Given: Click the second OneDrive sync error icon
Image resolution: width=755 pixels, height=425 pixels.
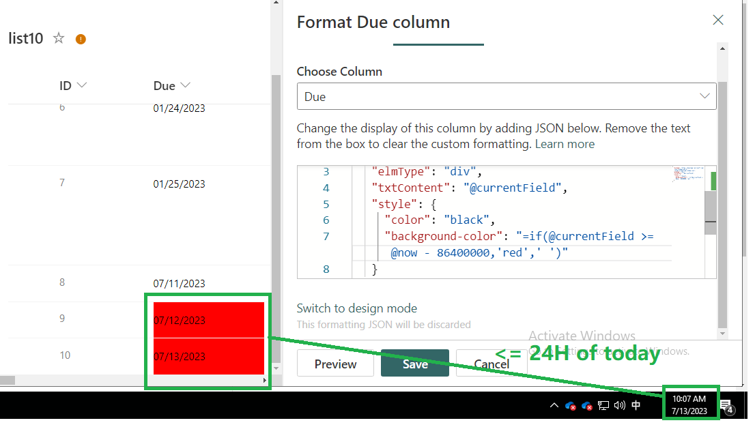Looking at the screenshot, I should pos(586,405).
